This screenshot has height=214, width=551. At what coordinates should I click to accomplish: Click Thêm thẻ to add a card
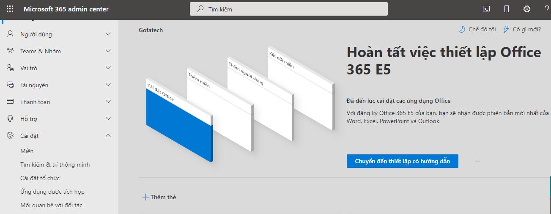point(159,197)
